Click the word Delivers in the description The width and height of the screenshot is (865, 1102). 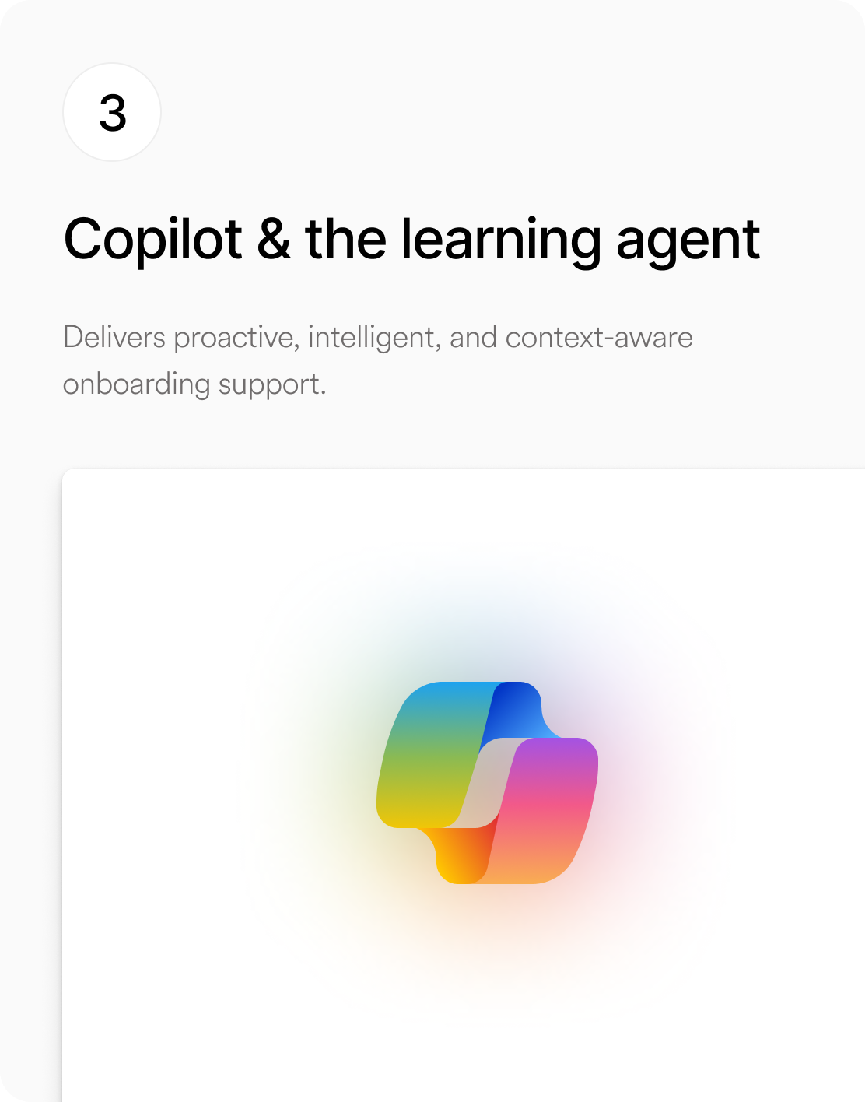pos(114,337)
